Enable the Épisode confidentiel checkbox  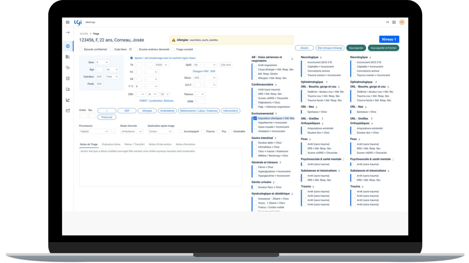click(x=81, y=49)
